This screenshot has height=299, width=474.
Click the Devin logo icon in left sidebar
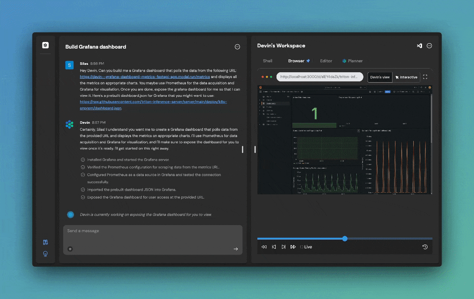click(x=45, y=45)
